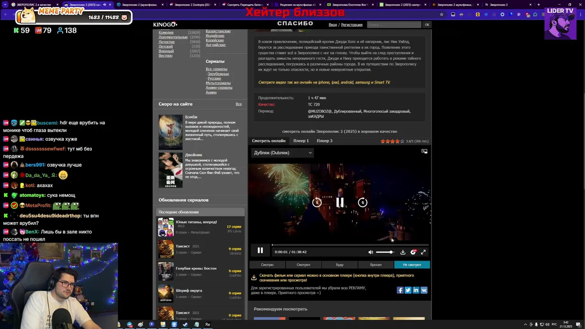Open the Re app in the taskbar
The image size is (585, 329).
click(x=207, y=324)
